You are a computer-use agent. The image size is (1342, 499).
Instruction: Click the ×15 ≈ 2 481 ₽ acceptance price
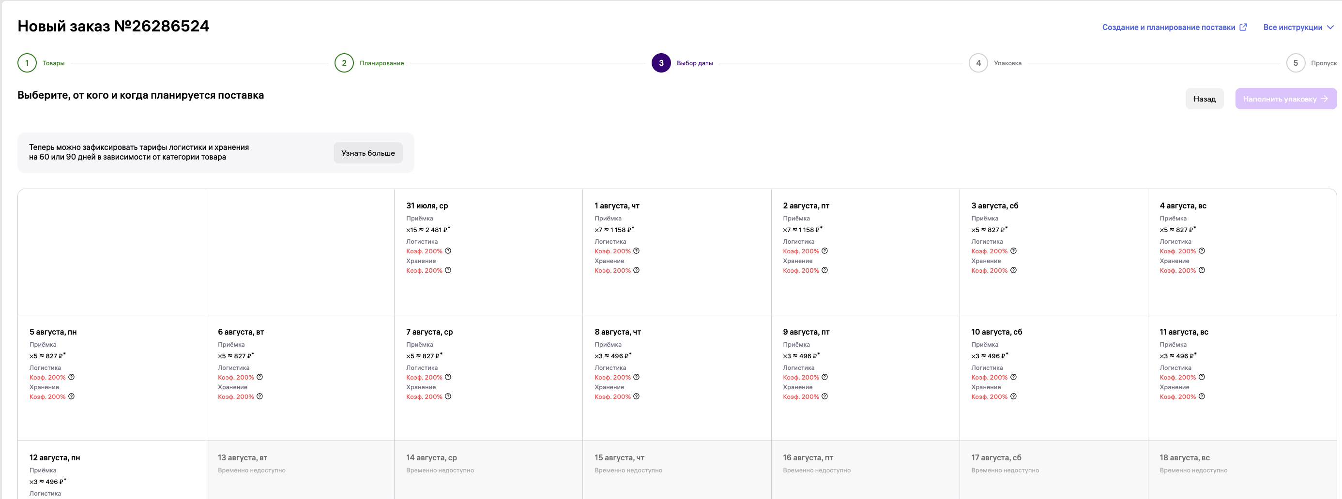pyautogui.click(x=428, y=230)
